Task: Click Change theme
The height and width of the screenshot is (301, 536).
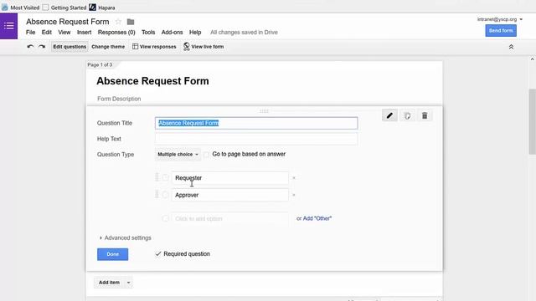Action: 108,47
